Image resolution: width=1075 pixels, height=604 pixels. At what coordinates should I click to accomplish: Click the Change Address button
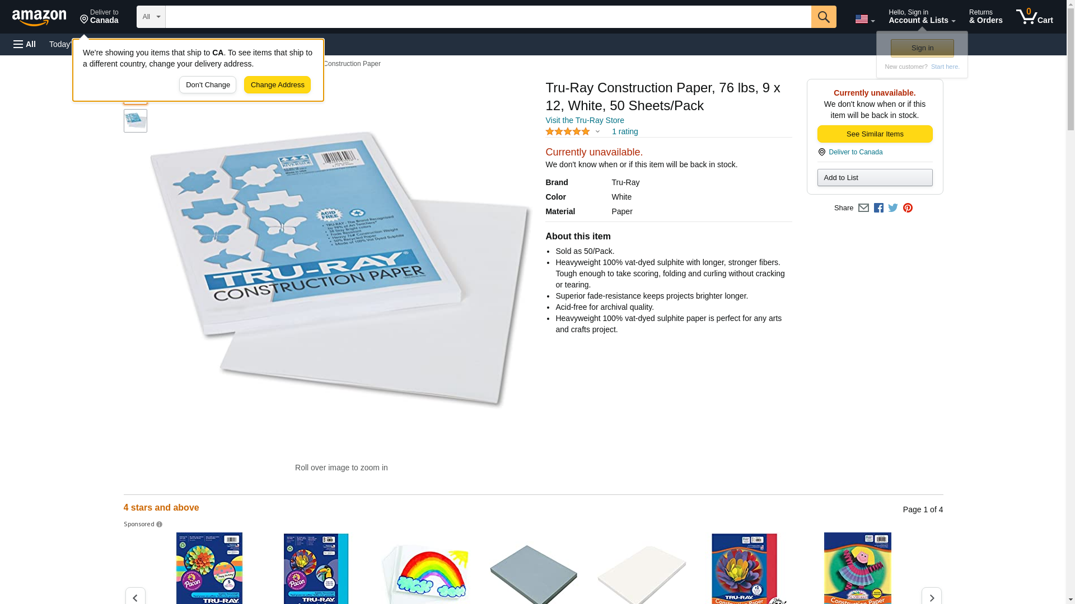pyautogui.click(x=277, y=85)
